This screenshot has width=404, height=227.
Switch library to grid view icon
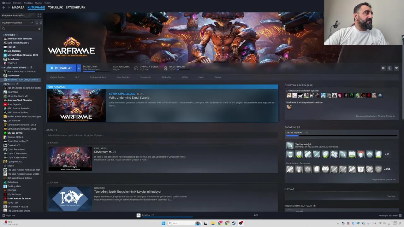click(39, 15)
